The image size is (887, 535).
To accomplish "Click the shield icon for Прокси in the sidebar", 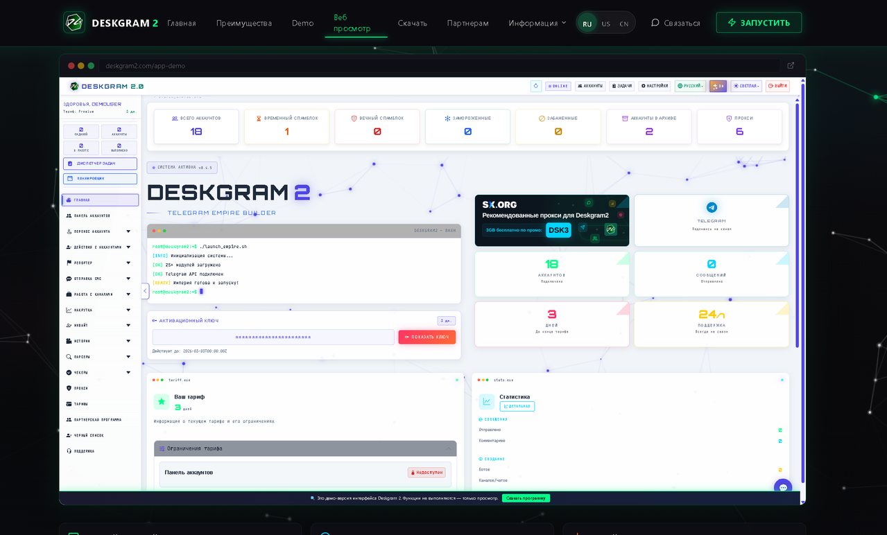I will (x=68, y=388).
